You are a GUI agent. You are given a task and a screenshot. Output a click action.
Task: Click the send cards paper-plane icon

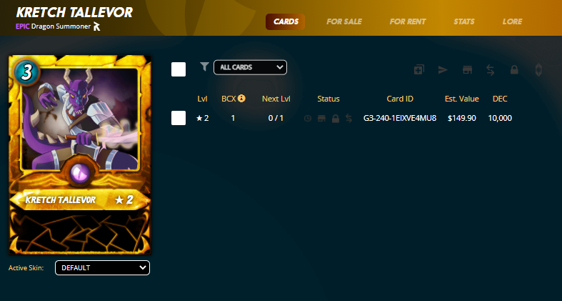(443, 69)
